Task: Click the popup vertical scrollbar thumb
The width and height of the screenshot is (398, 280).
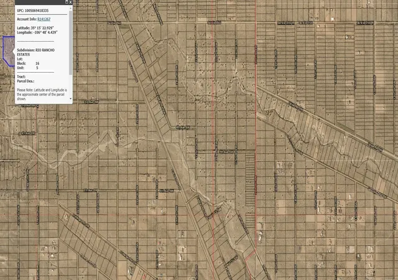Action: 70,42
